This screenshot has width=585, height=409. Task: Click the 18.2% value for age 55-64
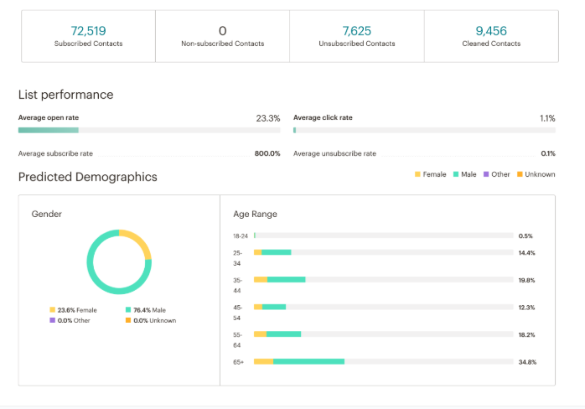click(526, 334)
